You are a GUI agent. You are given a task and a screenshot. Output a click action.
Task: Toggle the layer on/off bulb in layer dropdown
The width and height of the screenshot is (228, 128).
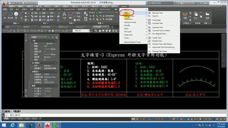pyautogui.click(x=90, y=13)
